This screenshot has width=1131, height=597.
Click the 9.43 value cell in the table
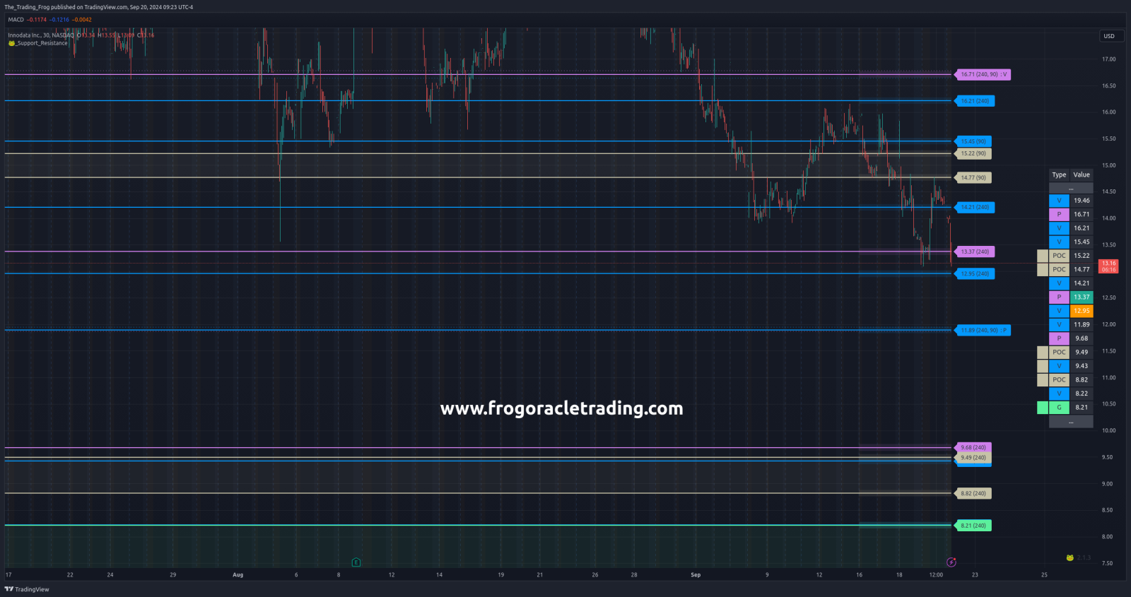tap(1082, 366)
